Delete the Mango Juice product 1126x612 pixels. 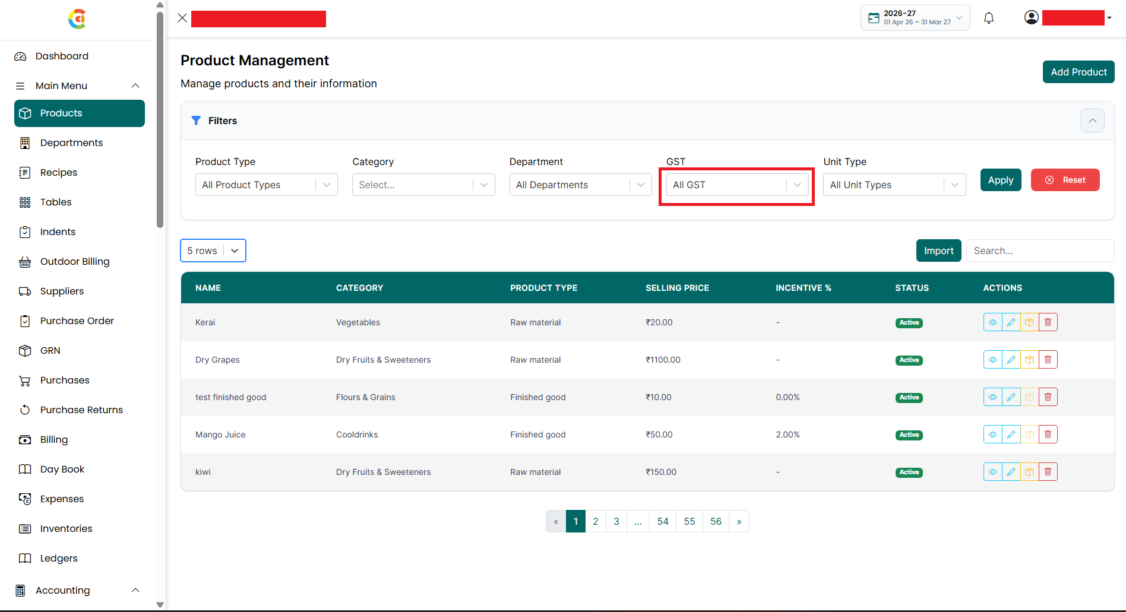1048,435
